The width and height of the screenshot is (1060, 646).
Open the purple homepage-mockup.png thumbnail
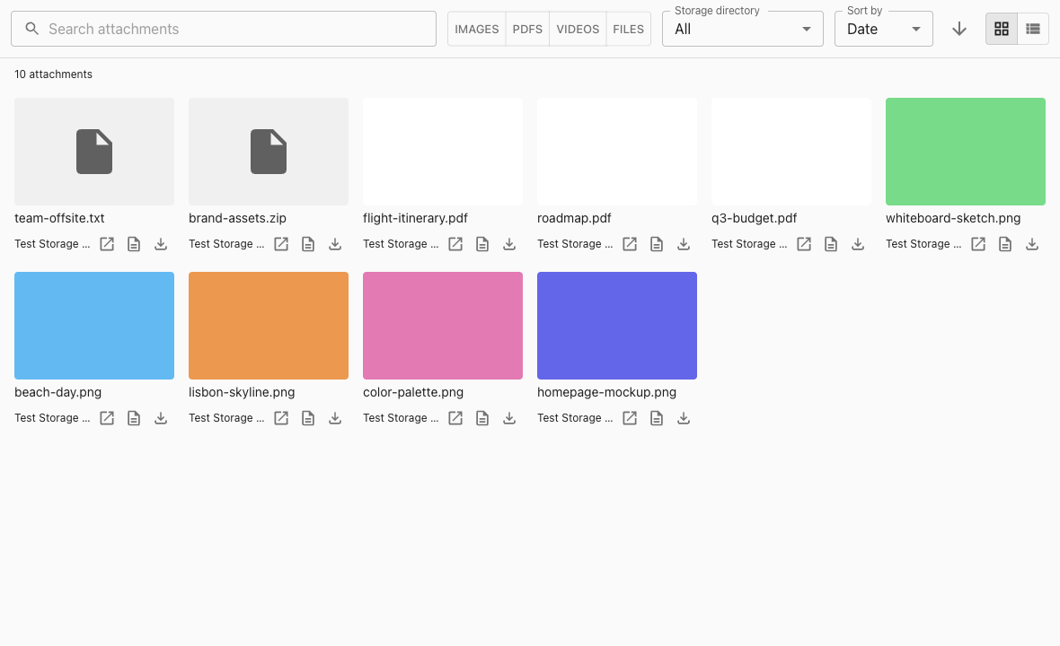coord(617,326)
